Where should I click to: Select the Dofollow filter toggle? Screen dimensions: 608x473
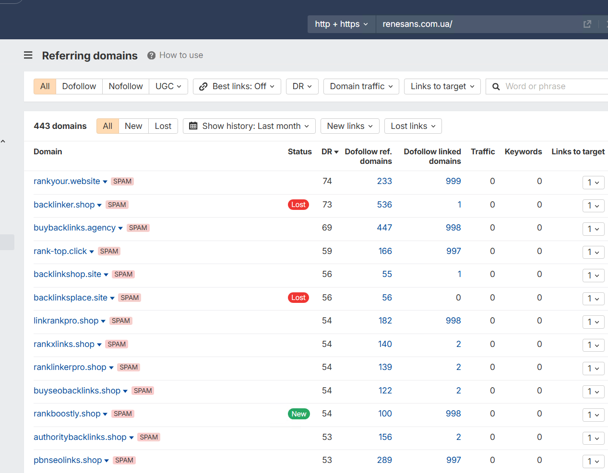79,86
